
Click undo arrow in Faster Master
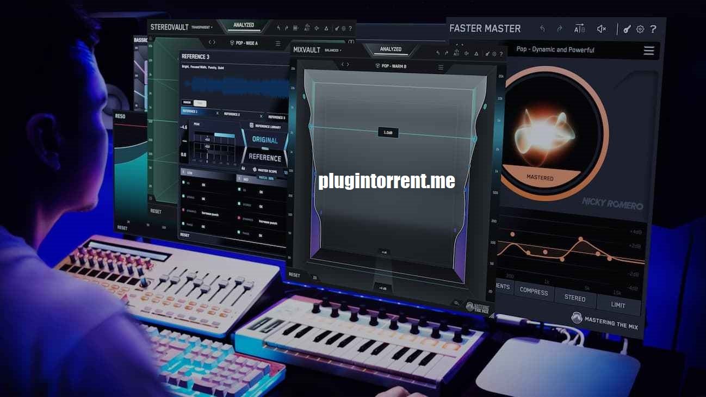[x=542, y=29]
